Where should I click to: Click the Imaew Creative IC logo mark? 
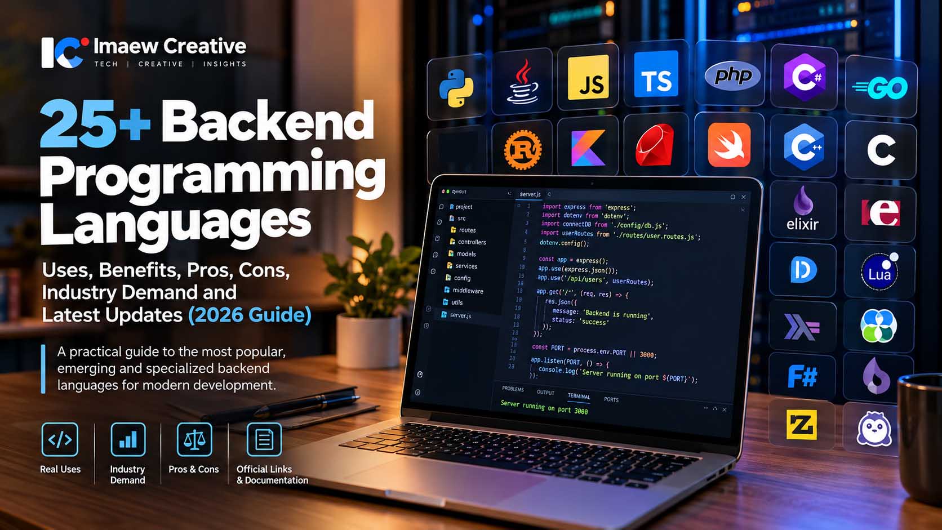tap(65, 52)
